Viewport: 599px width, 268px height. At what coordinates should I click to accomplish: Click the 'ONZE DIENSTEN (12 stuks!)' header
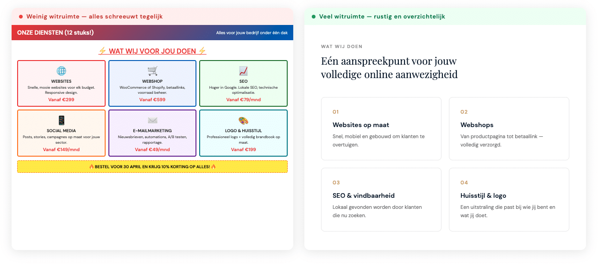[x=56, y=32]
